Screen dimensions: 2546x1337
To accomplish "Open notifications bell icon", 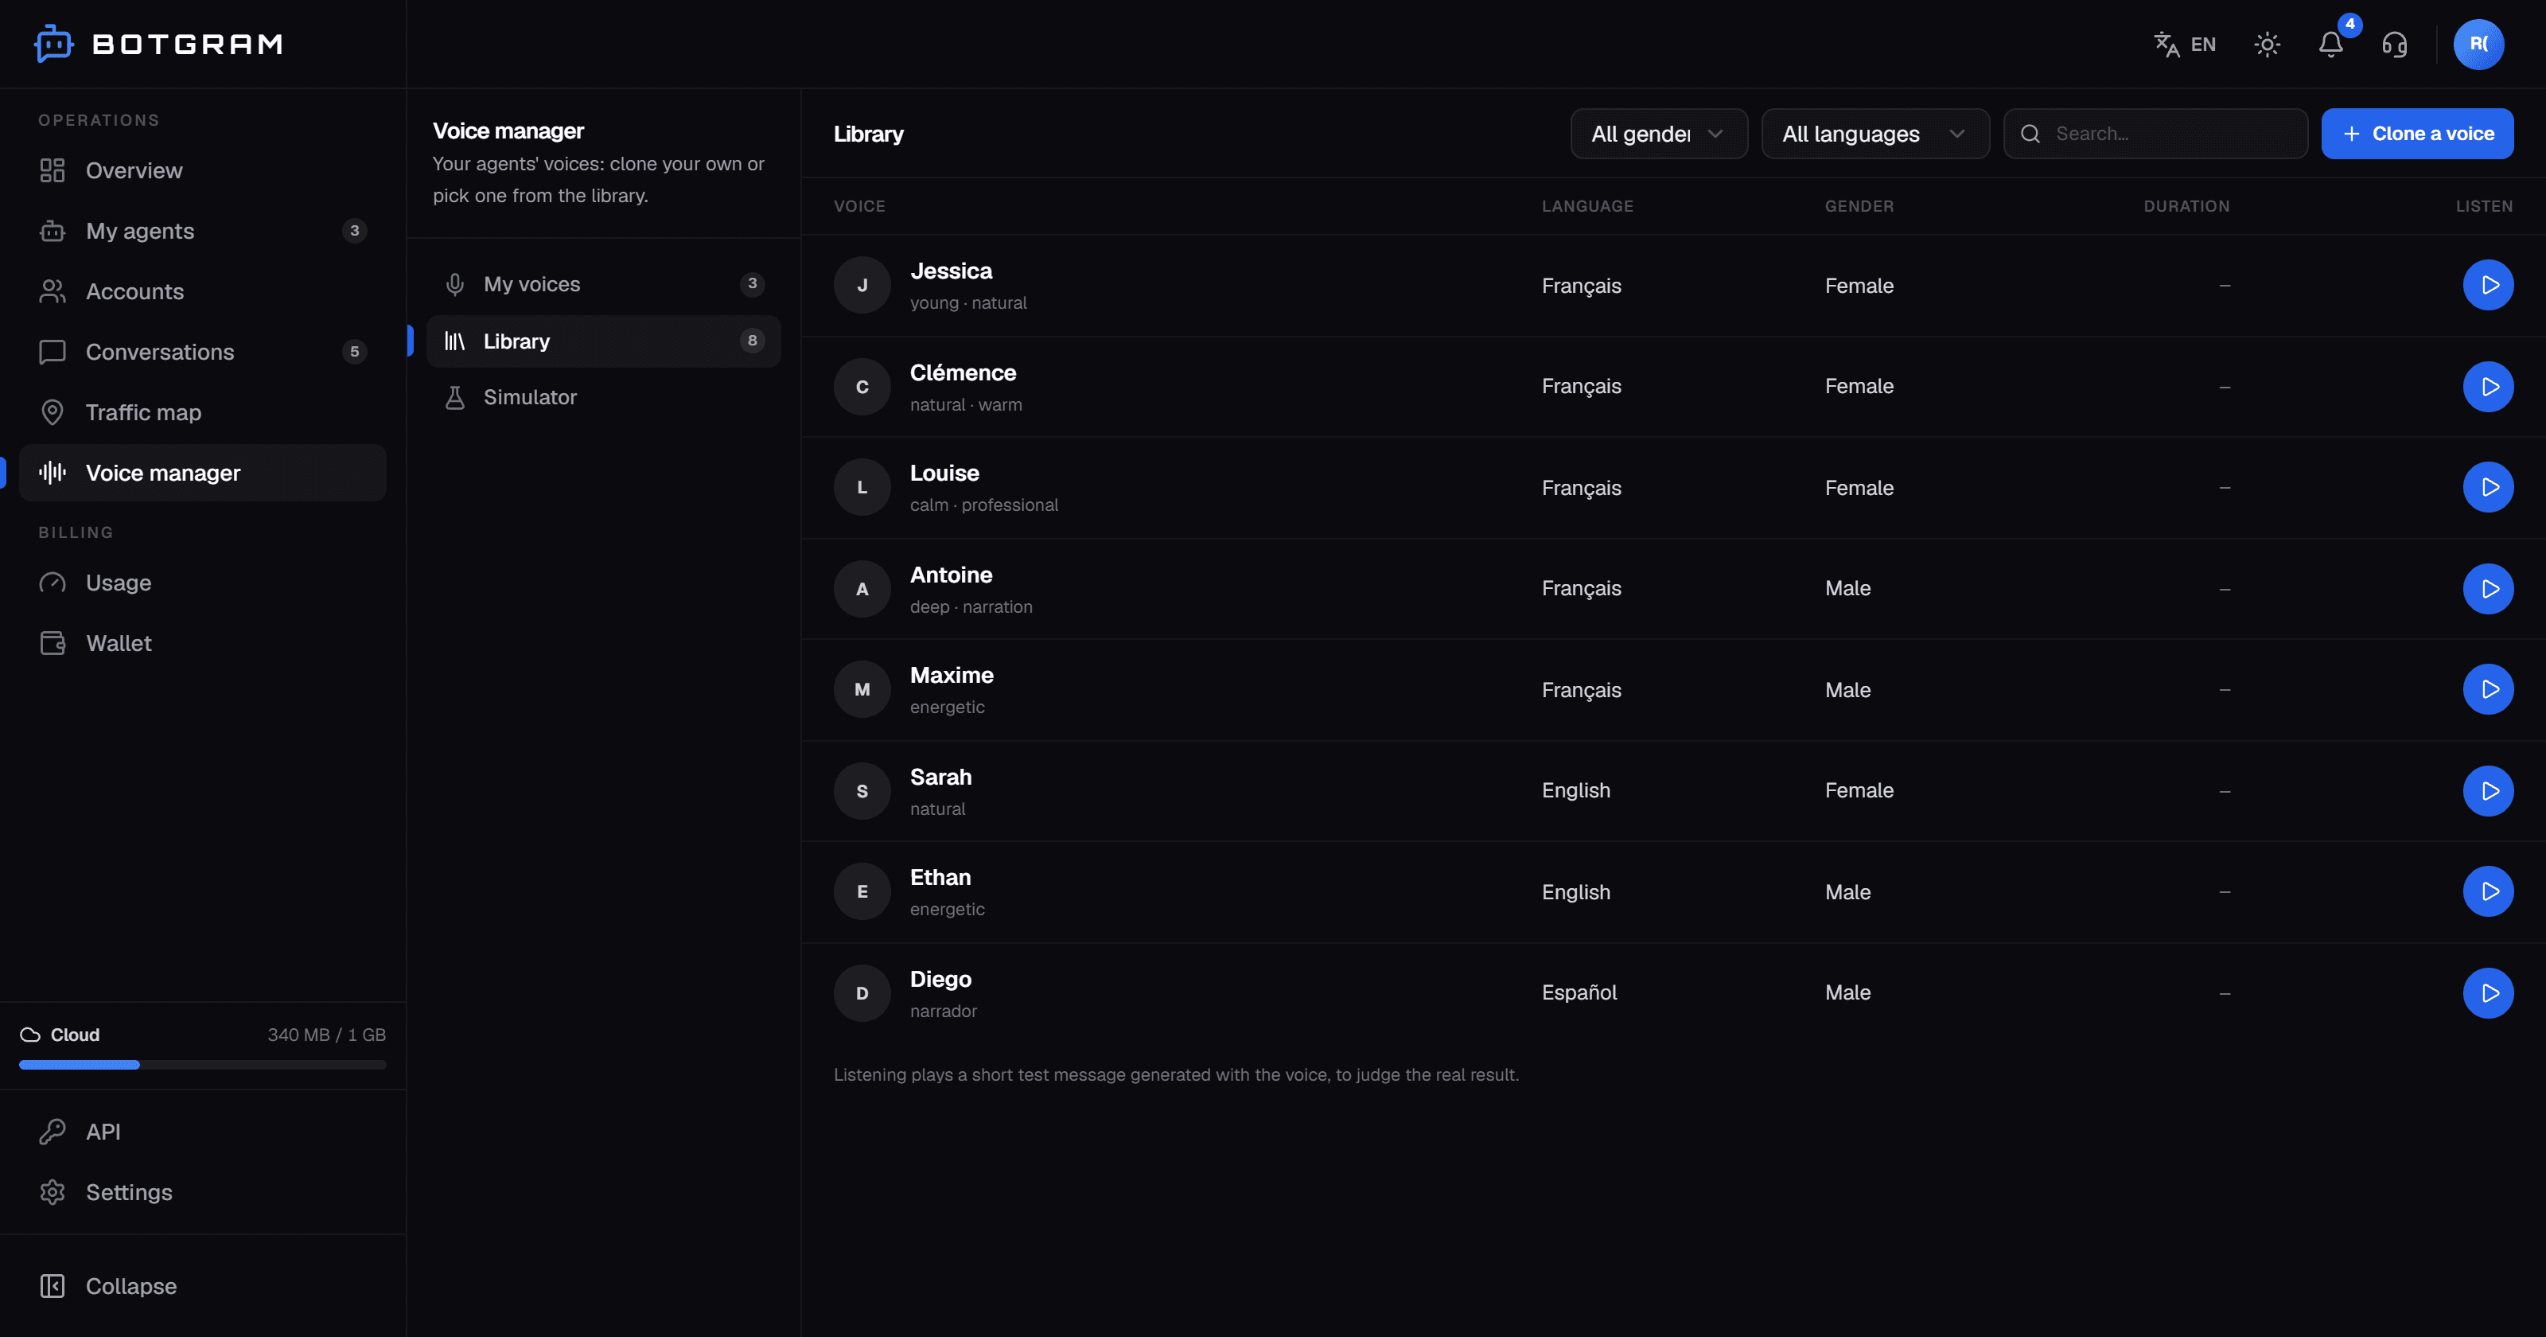I will tap(2330, 45).
